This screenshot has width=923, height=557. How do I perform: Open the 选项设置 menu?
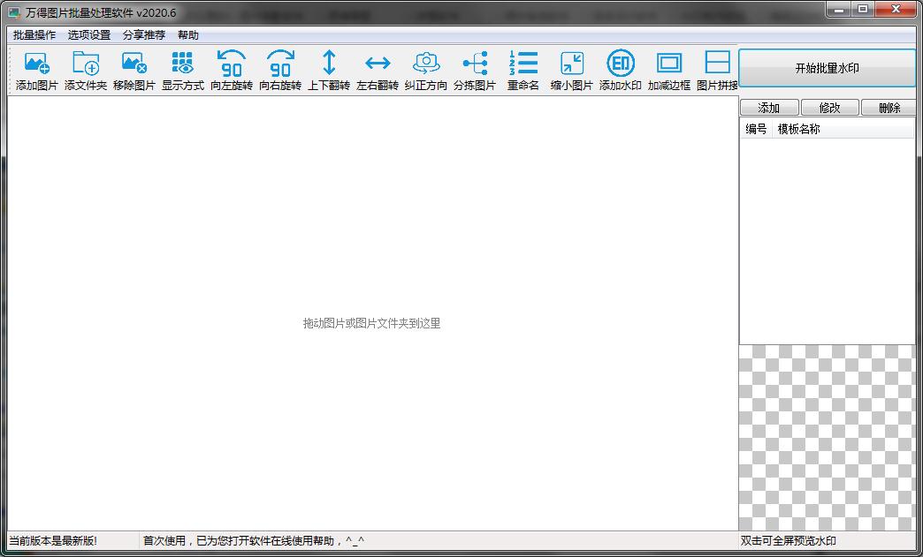[x=89, y=34]
